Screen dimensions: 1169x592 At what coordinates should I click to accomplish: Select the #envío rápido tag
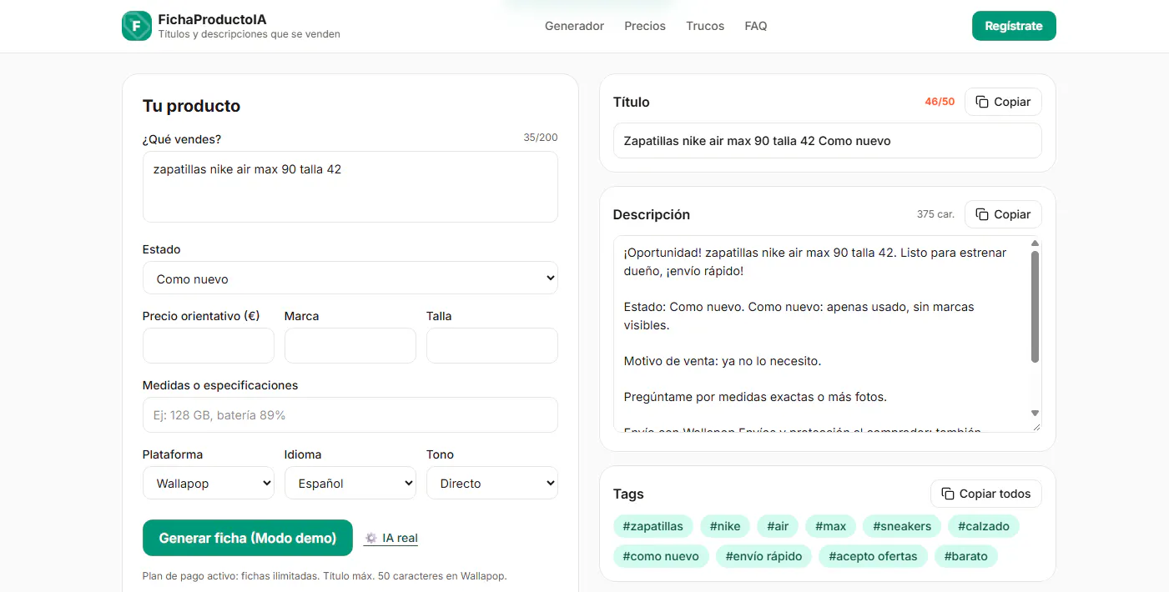pyautogui.click(x=764, y=556)
